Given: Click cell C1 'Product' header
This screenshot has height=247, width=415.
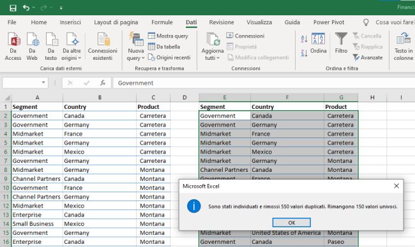Looking at the screenshot, I should point(153,106).
